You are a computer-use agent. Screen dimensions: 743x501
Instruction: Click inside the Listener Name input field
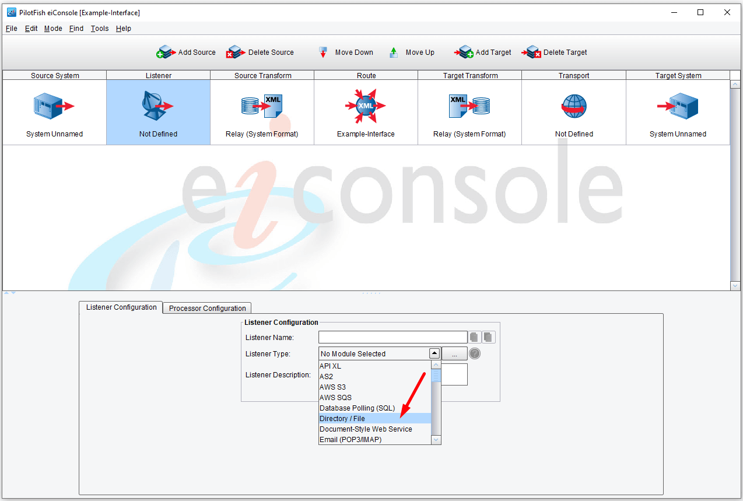click(392, 337)
